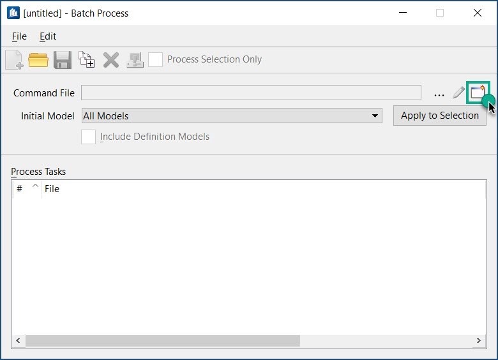
Task: Close the Batch Process window
Action: [478, 13]
